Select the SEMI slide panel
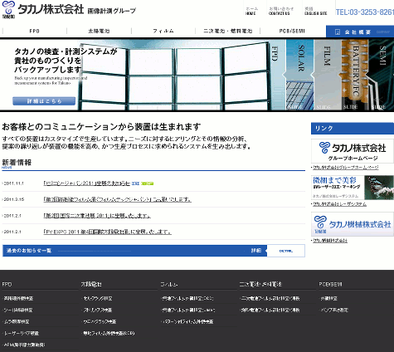 382,75
